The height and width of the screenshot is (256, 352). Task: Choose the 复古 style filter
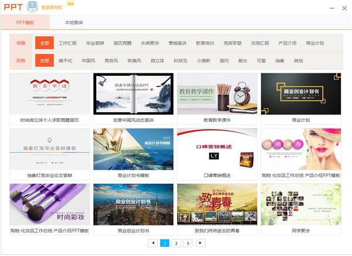[243, 60]
